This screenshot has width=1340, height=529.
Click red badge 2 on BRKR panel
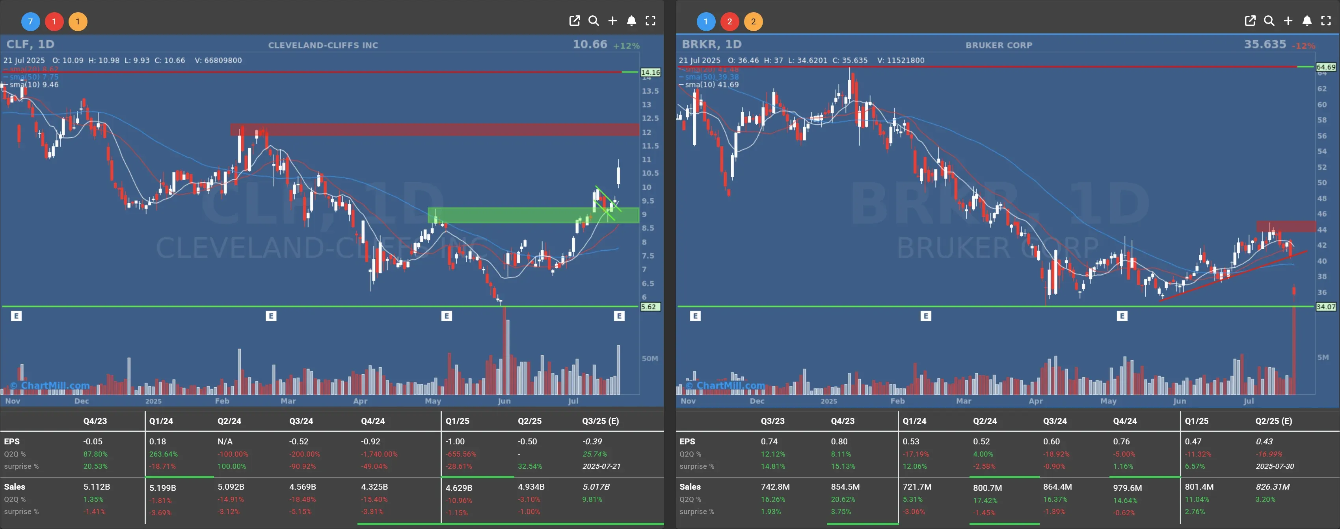(730, 21)
